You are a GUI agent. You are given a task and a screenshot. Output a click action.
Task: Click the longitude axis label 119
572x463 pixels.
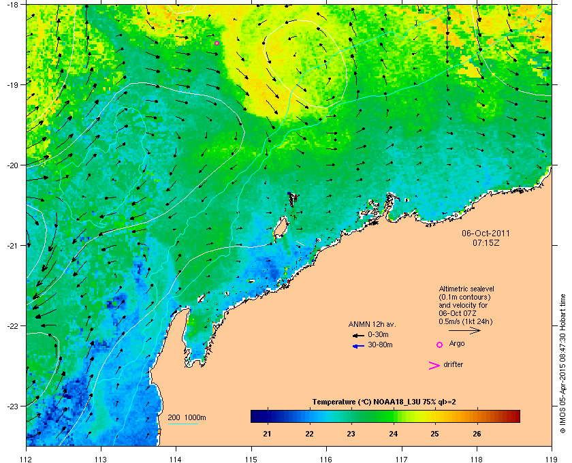click(552, 459)
